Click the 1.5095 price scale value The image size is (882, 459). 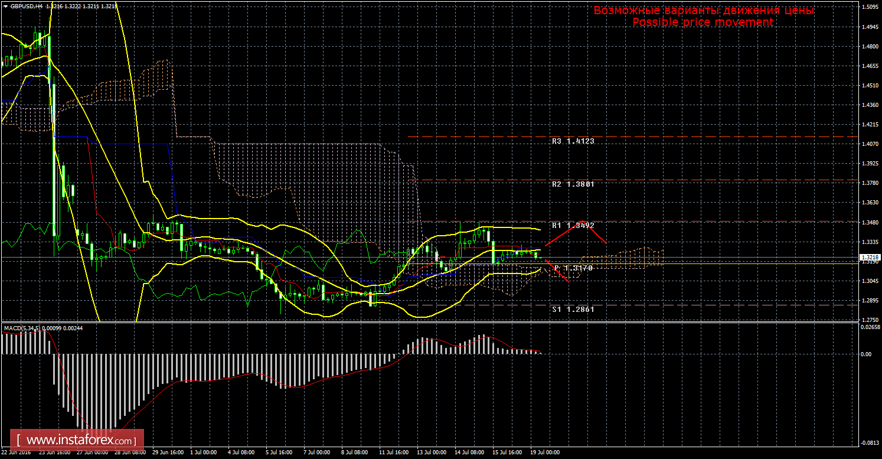(x=869, y=8)
